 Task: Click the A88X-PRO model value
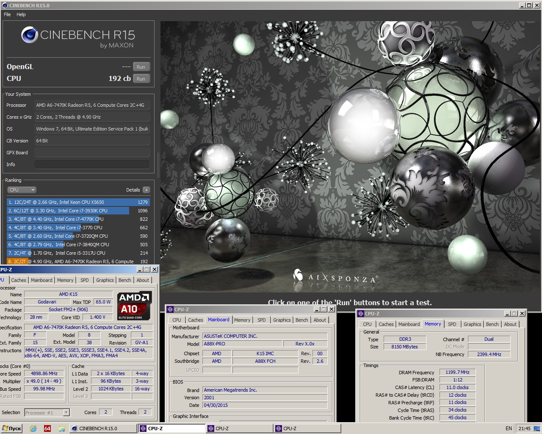pos(242,344)
